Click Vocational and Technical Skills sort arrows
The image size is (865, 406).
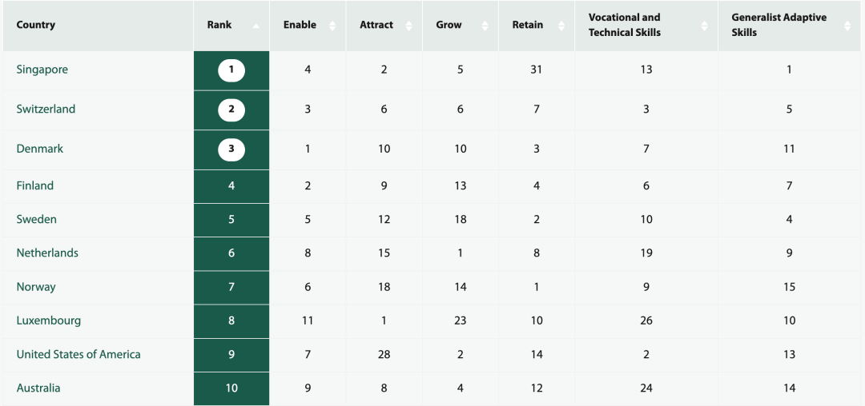pos(705,26)
